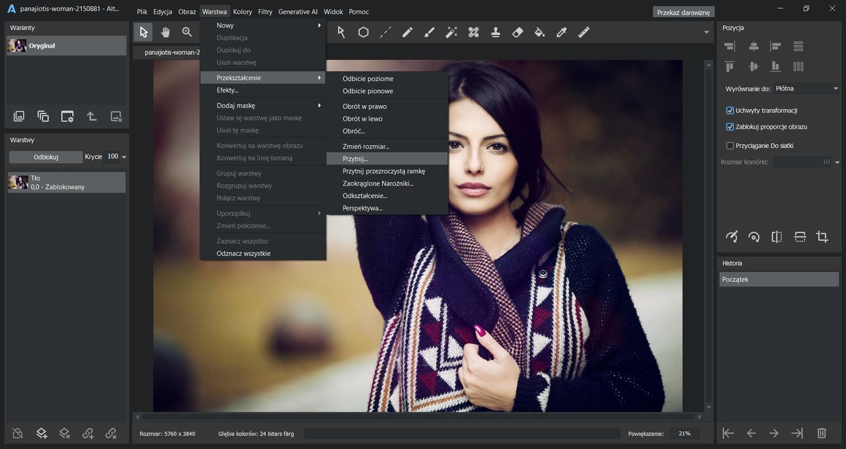Select the Oryginał variant thumbnail
Viewport: 846px width, 449px height.
[x=17, y=46]
